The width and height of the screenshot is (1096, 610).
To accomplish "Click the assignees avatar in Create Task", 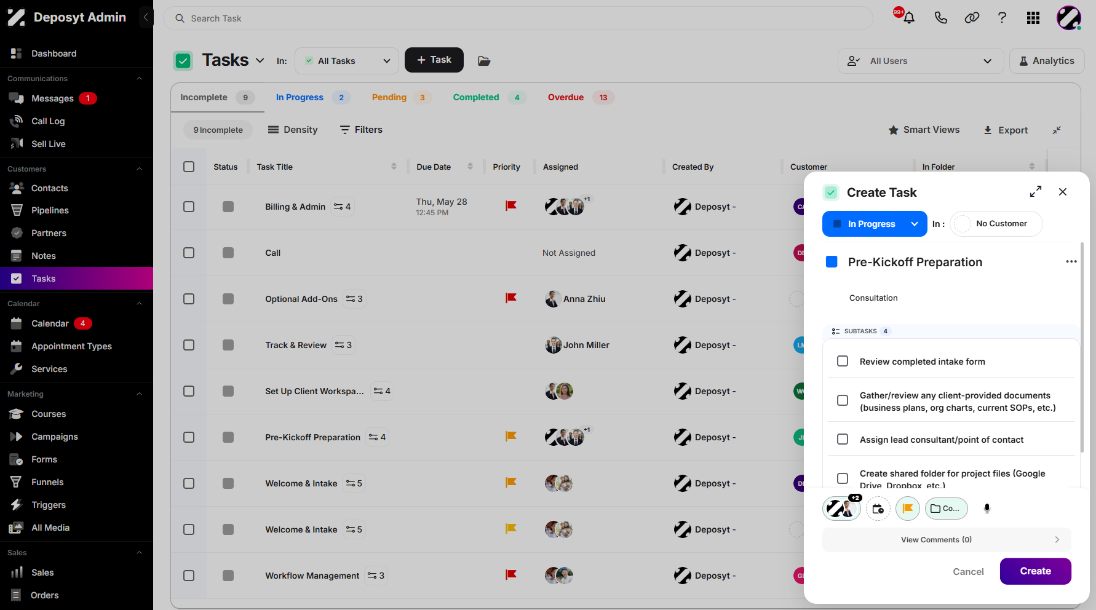I will (841, 509).
